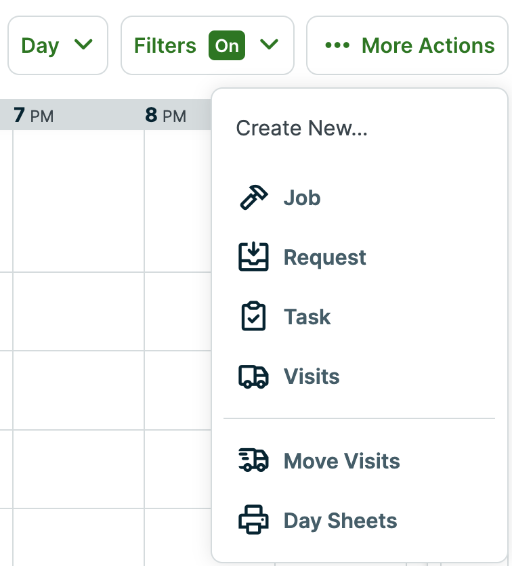The width and height of the screenshot is (512, 566).
Task: Click the printer icon beside Day Sheets
Action: point(253,521)
